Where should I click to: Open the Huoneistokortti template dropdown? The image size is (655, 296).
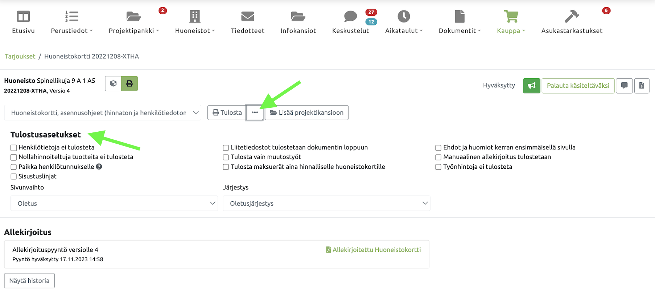(x=103, y=113)
